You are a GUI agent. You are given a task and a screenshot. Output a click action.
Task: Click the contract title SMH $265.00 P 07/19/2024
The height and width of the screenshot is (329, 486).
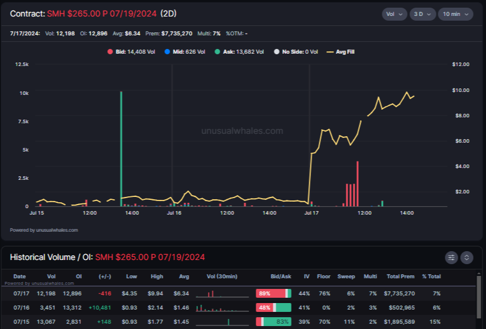pyautogui.click(x=102, y=14)
